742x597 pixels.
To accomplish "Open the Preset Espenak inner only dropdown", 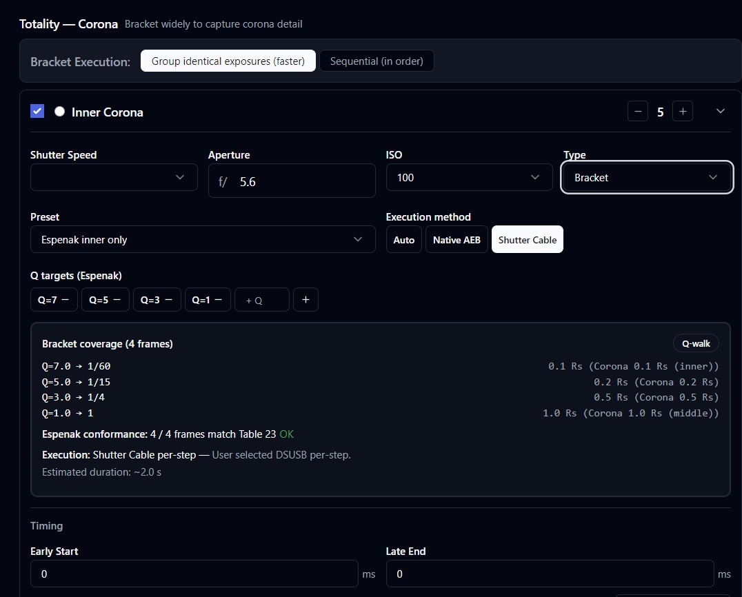I will (x=203, y=239).
